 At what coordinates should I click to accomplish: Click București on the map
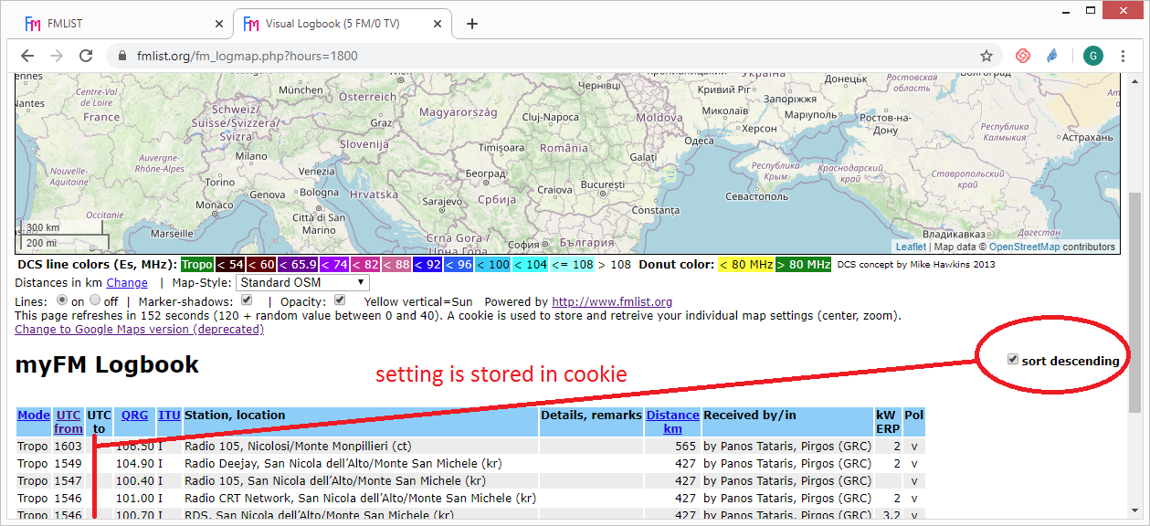coord(602,184)
